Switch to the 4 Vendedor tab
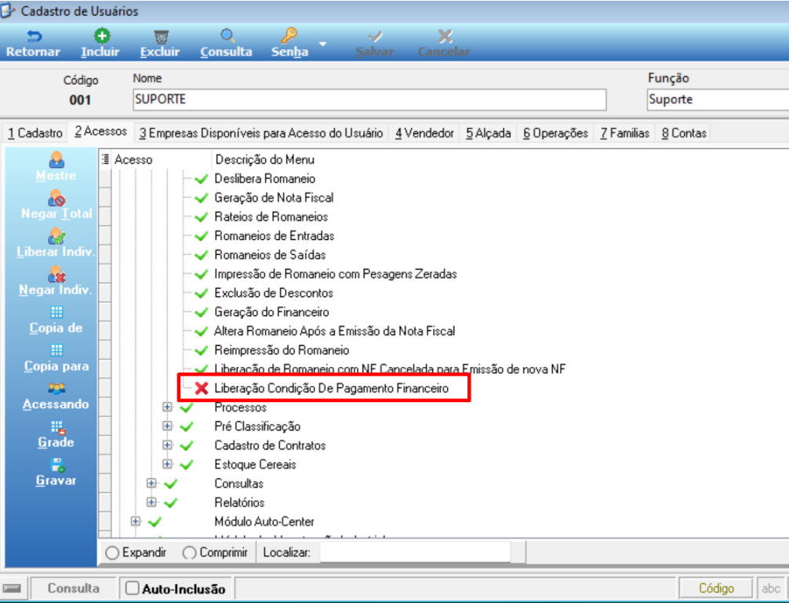 pos(424,133)
